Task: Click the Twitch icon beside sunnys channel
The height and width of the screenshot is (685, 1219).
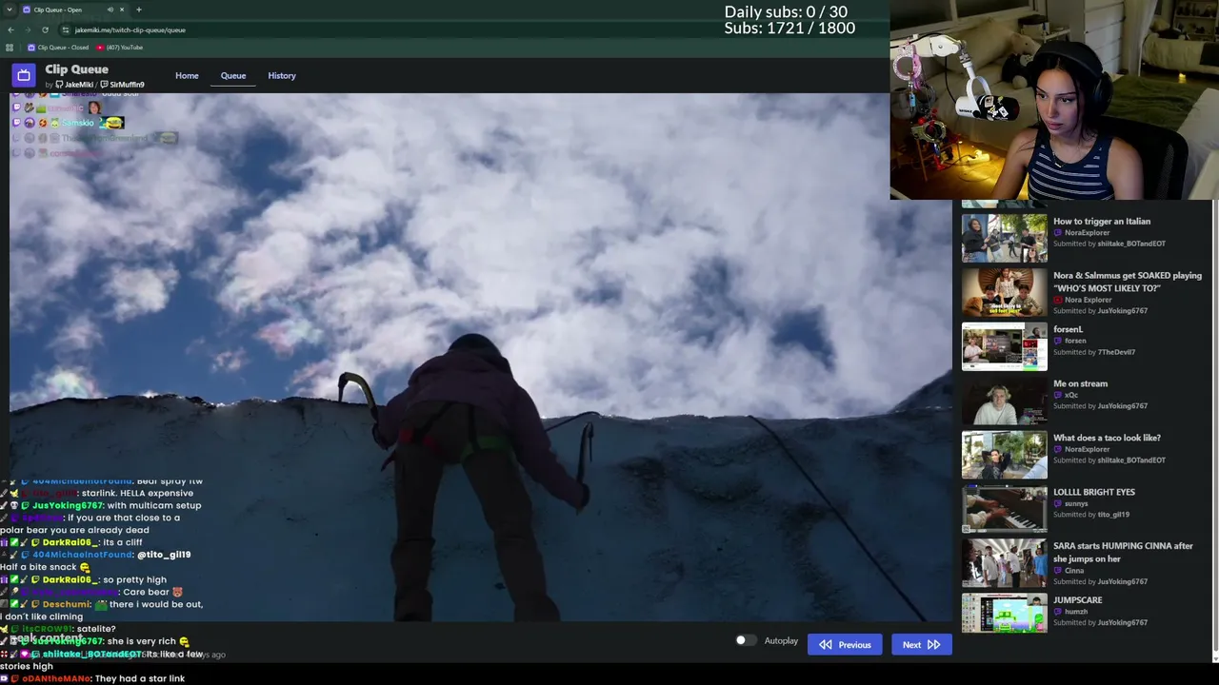Action: (1057, 503)
